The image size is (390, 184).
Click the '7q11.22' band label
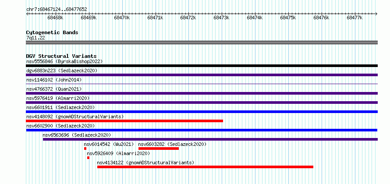(35, 38)
